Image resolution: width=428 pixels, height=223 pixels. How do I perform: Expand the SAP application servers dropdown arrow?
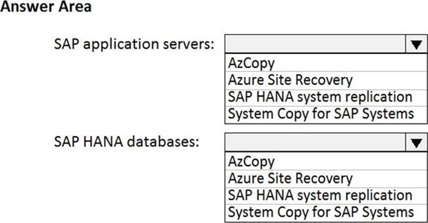pyautogui.click(x=416, y=45)
